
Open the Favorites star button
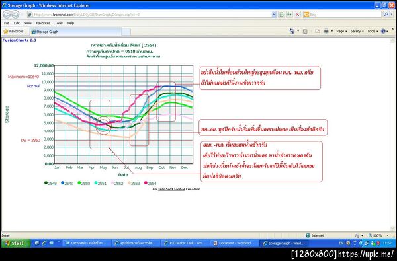[14, 31]
